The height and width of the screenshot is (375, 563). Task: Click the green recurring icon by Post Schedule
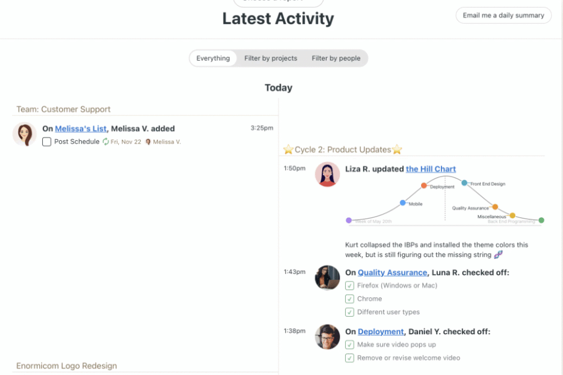coord(106,142)
